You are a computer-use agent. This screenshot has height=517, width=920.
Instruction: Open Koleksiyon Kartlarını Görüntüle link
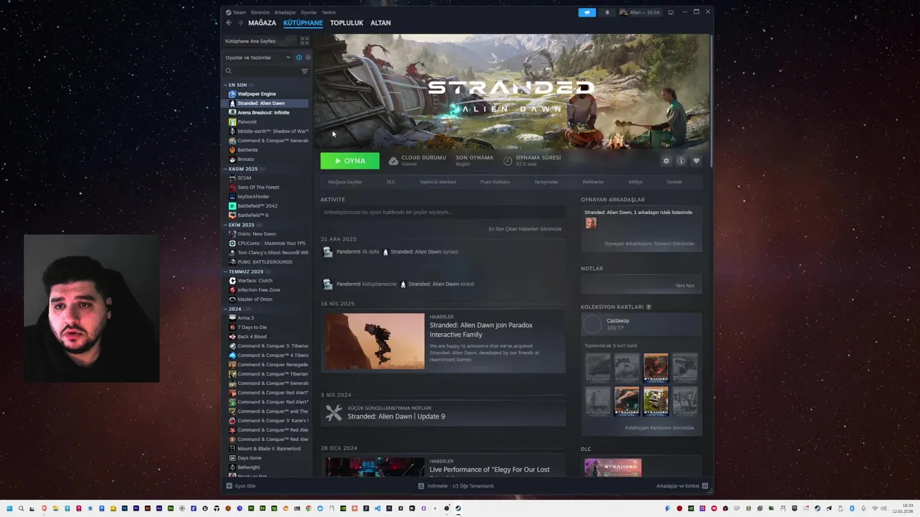(x=660, y=428)
